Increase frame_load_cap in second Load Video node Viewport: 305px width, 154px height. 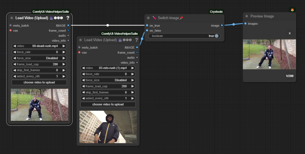133,86
